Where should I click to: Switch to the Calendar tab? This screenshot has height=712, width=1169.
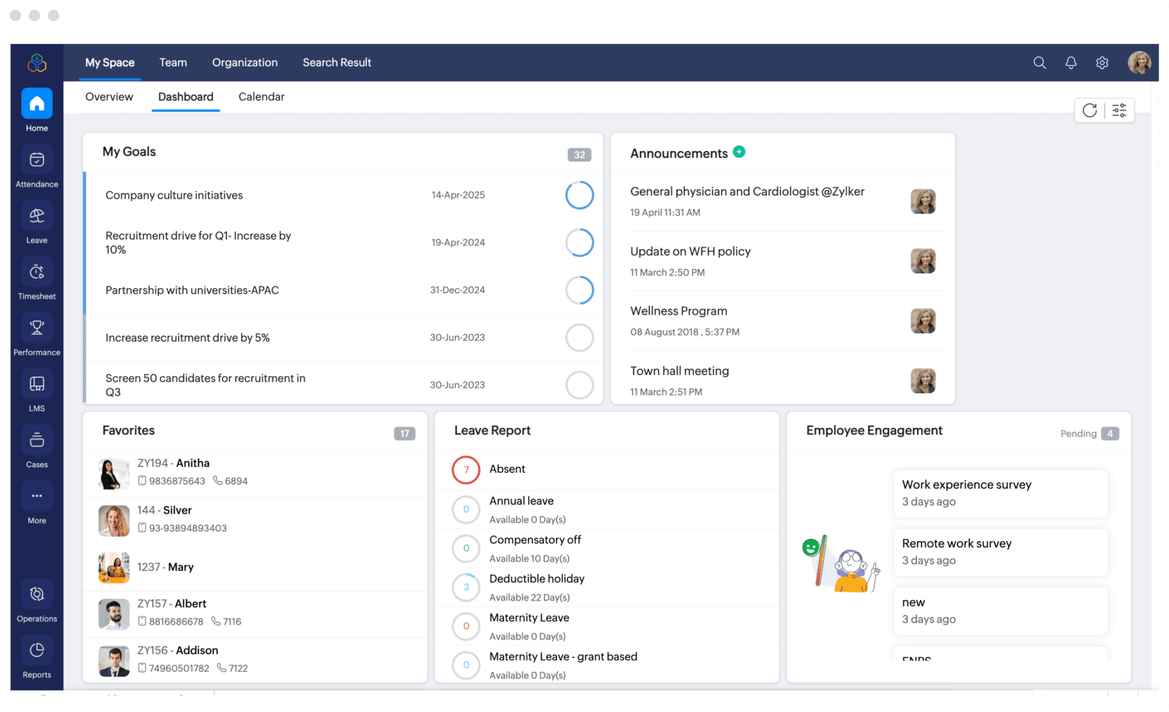(261, 97)
